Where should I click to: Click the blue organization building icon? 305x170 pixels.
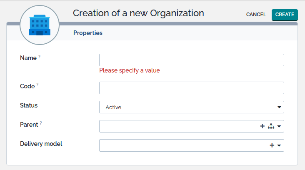40,26
